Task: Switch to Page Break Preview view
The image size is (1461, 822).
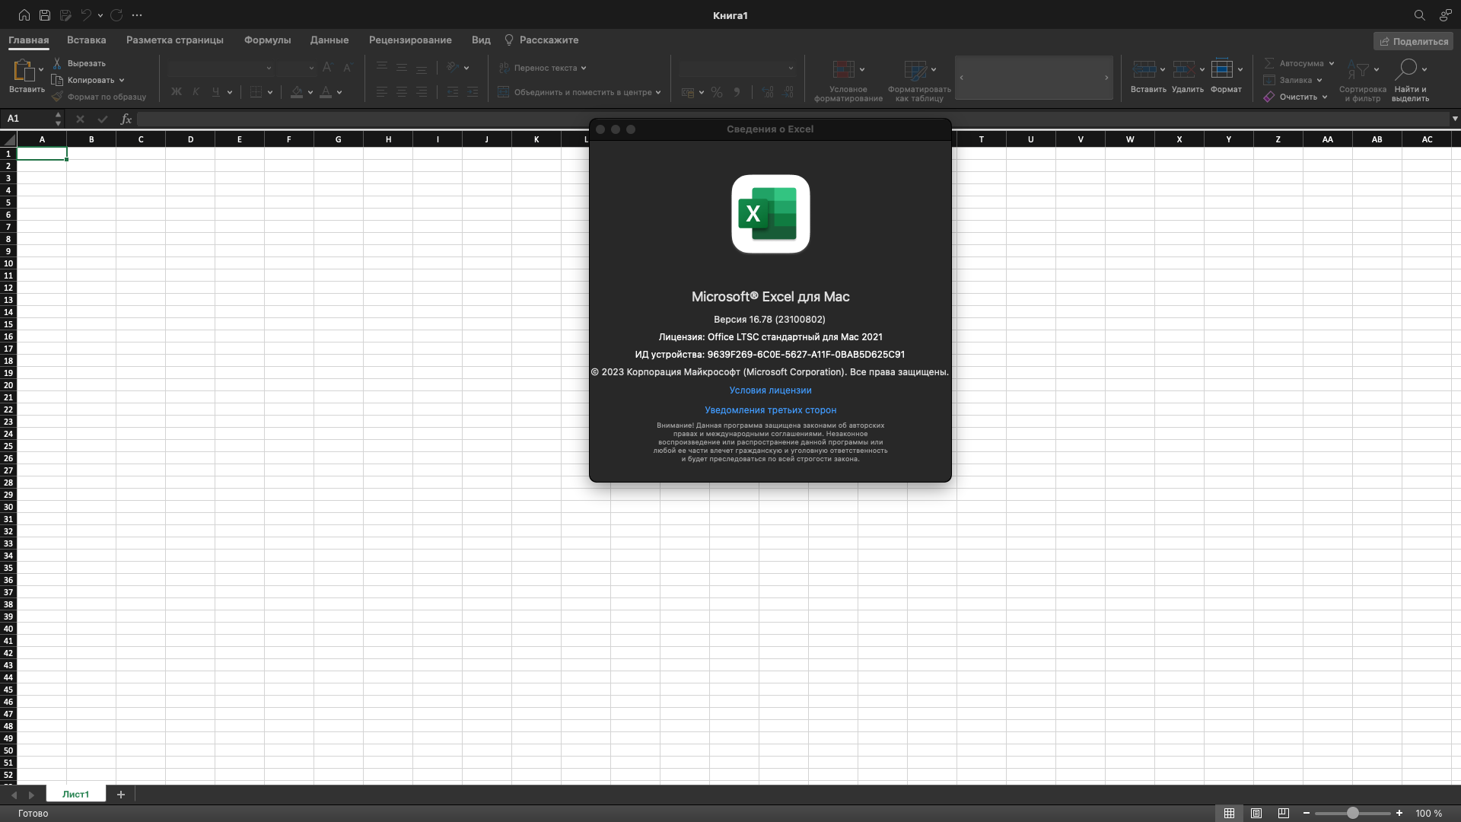Action: click(x=1284, y=814)
